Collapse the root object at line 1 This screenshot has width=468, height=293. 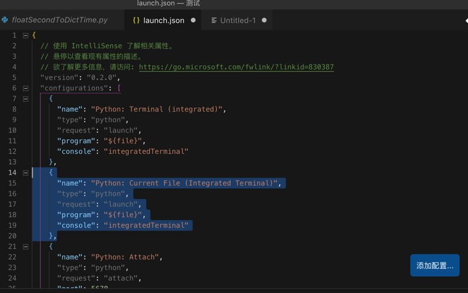[x=26, y=35]
